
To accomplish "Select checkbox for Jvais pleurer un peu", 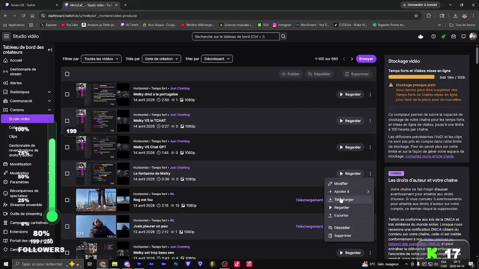I will click(x=67, y=226).
